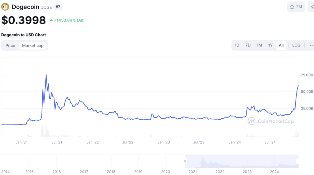Click the left handle of range selector

[x=185, y=161]
